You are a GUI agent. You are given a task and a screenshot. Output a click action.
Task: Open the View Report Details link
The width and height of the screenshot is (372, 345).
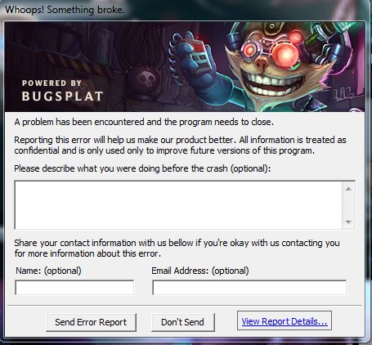[285, 321]
